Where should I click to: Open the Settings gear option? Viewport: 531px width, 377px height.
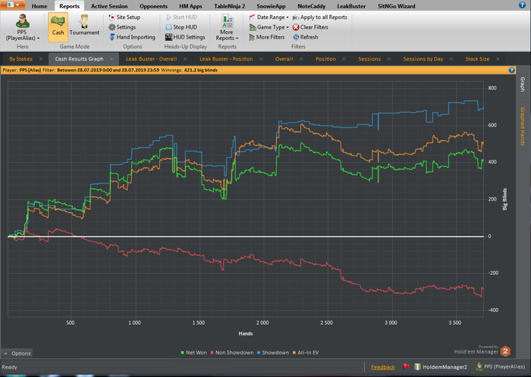(x=122, y=27)
